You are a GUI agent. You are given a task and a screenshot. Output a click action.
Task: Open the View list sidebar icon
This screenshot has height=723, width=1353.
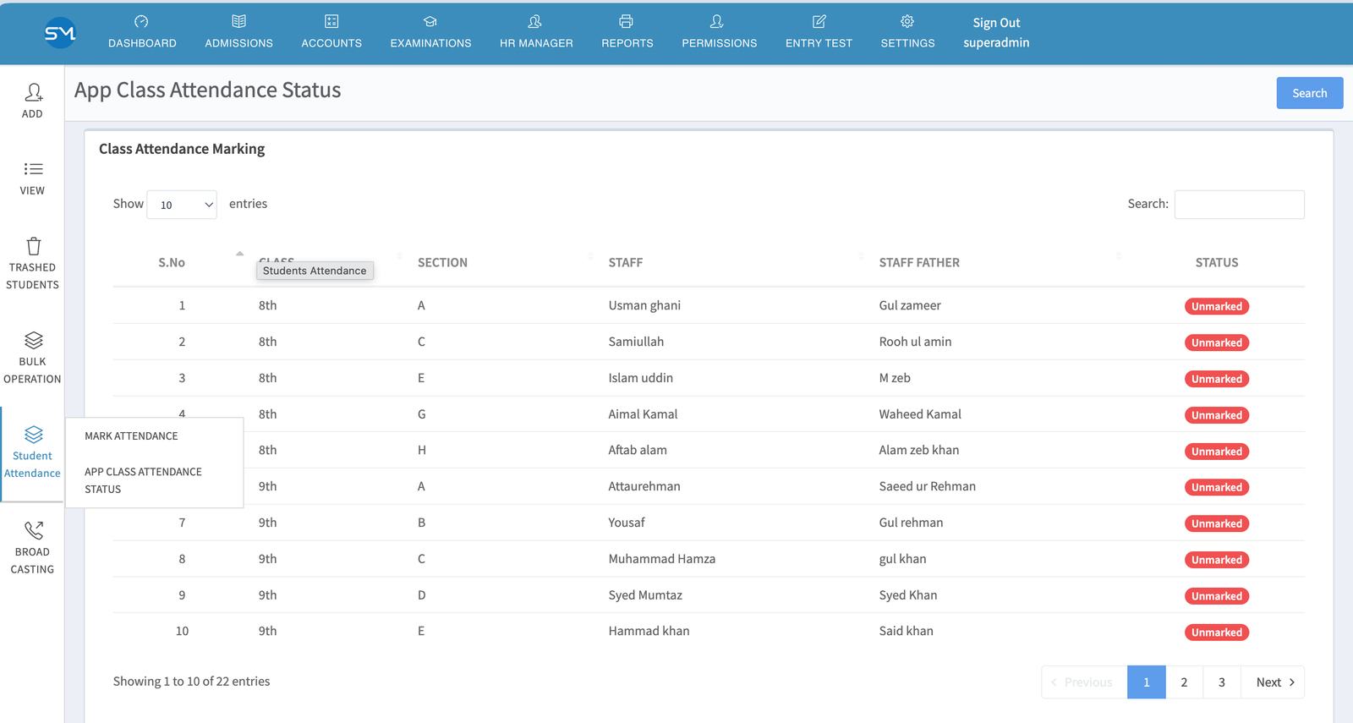pos(33,169)
